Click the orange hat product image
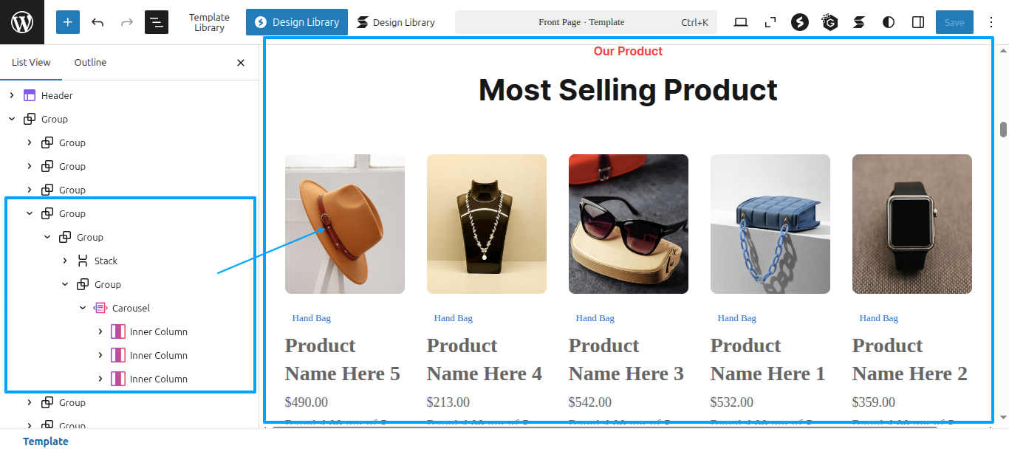1009x454 pixels. pyautogui.click(x=345, y=224)
